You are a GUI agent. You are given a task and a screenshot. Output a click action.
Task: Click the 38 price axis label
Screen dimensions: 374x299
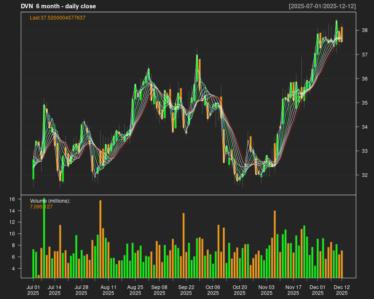click(364, 30)
